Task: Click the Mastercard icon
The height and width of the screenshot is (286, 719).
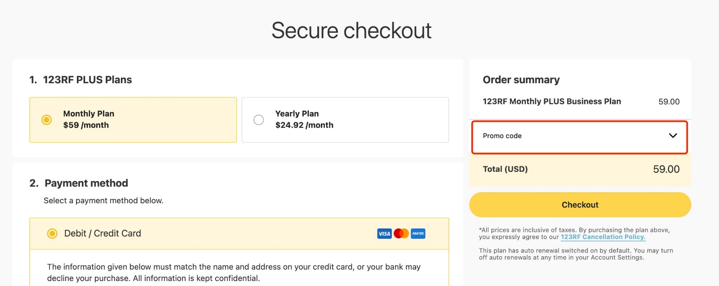Action: coord(402,233)
